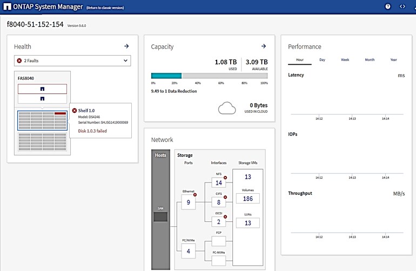Click the Ethernet ports error icon
This screenshot has height=271, width=416.
pyautogui.click(x=195, y=194)
